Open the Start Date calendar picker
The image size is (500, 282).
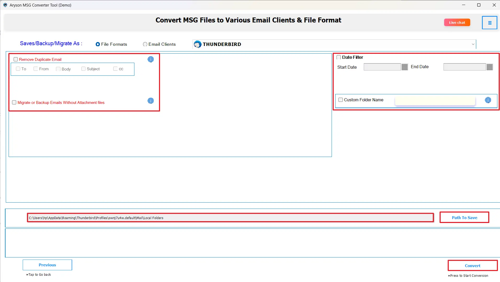coord(405,67)
